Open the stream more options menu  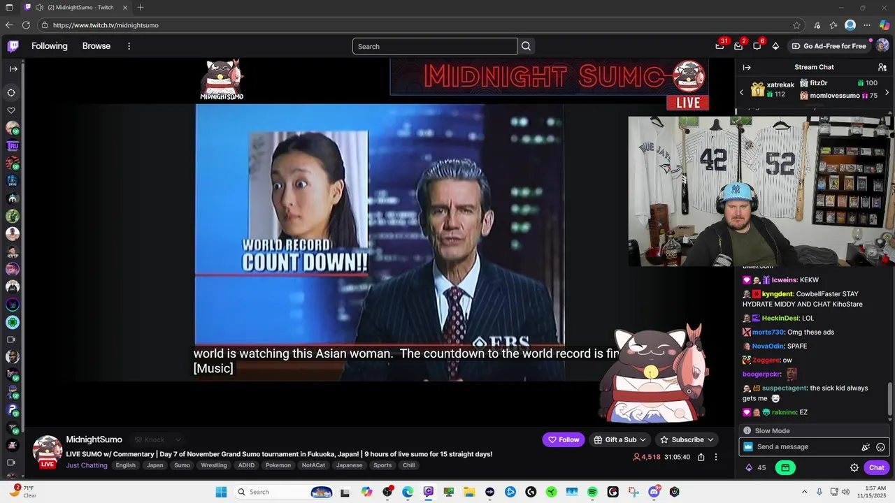715,457
